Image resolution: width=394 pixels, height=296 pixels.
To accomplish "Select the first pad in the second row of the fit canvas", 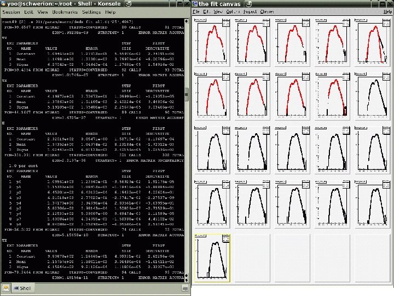I will tap(212, 96).
